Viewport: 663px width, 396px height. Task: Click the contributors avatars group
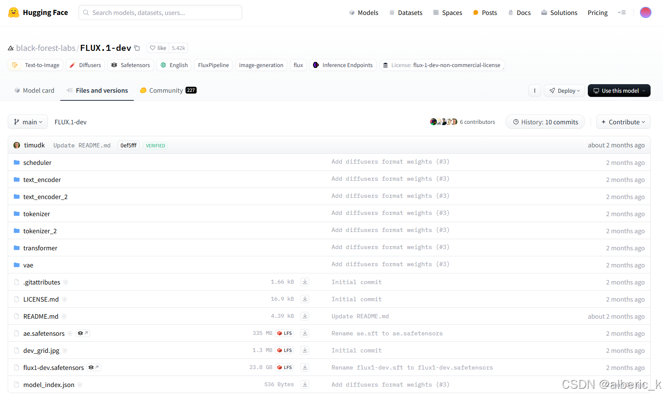click(444, 122)
